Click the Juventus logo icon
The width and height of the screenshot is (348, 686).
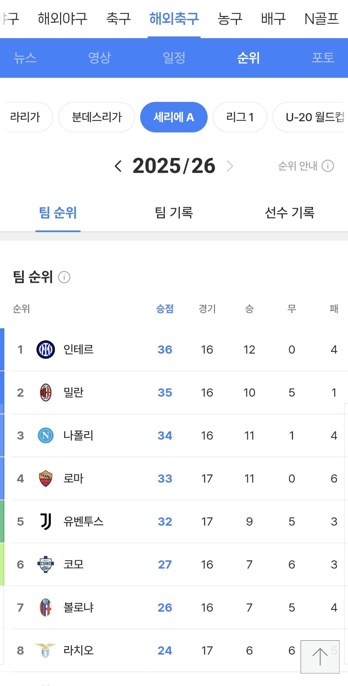pyautogui.click(x=46, y=521)
